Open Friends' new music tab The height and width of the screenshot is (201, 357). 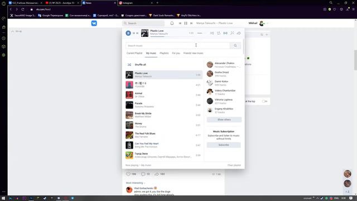pos(194,53)
